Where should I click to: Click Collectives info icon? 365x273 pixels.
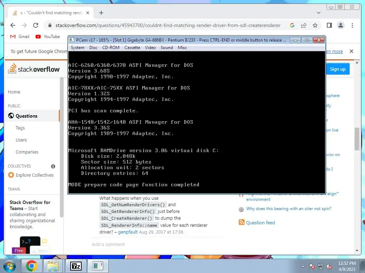pos(53,166)
